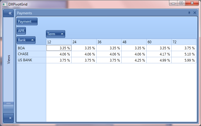201x126 pixels.
Task: Click US BANK 72-month cell 5.99 %
Action: pos(184,60)
